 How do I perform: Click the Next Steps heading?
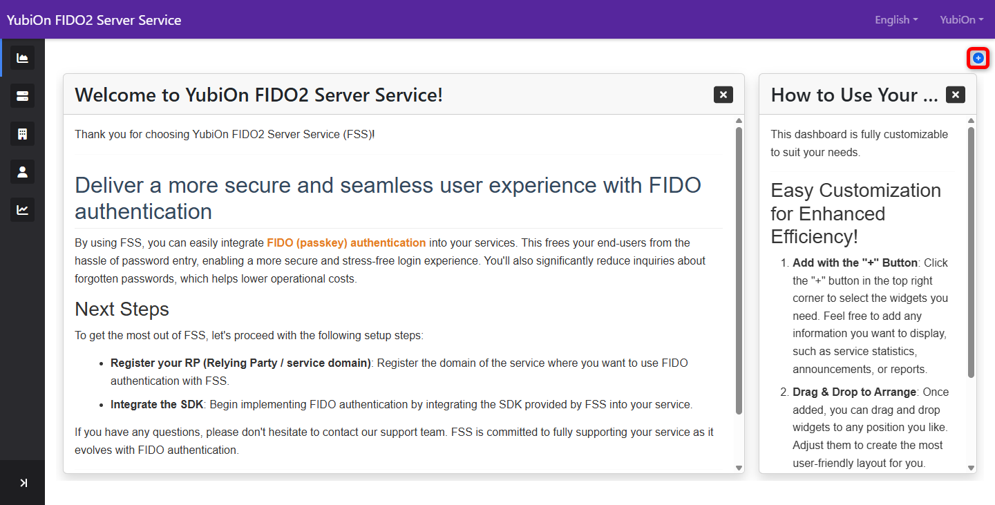(122, 309)
